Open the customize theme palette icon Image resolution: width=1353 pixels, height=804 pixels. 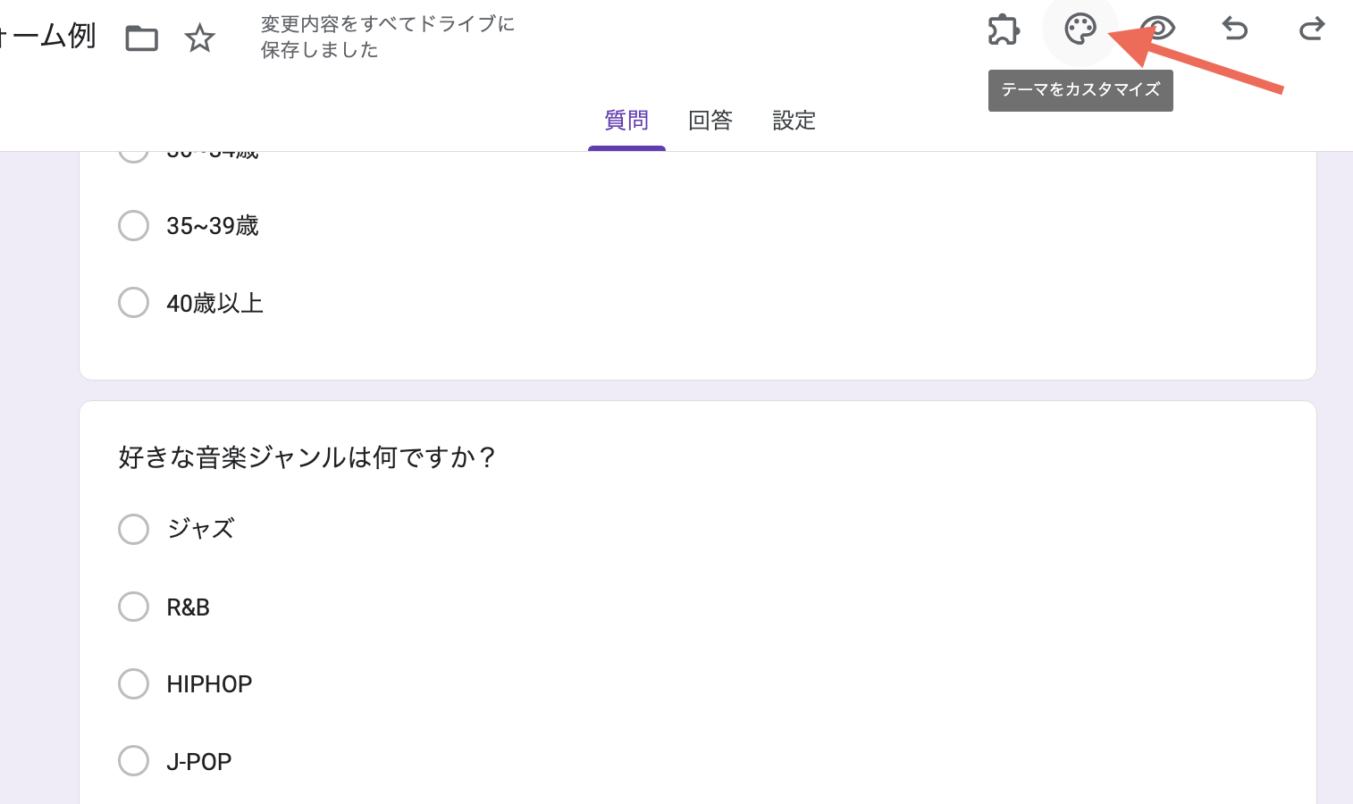(1080, 29)
